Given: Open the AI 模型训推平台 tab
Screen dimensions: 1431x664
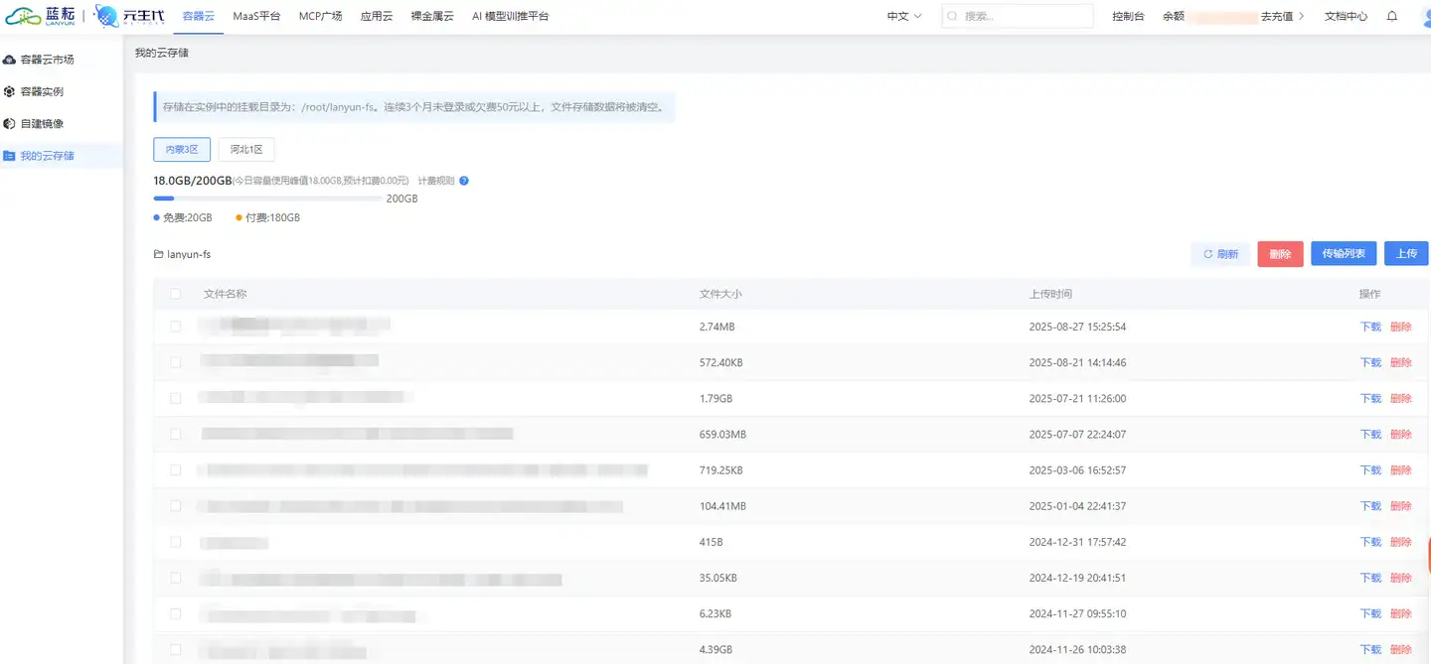Looking at the screenshot, I should coord(510,17).
